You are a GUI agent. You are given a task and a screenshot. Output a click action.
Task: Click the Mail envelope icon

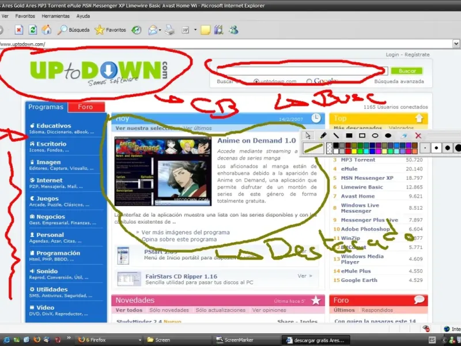tap(153, 30)
